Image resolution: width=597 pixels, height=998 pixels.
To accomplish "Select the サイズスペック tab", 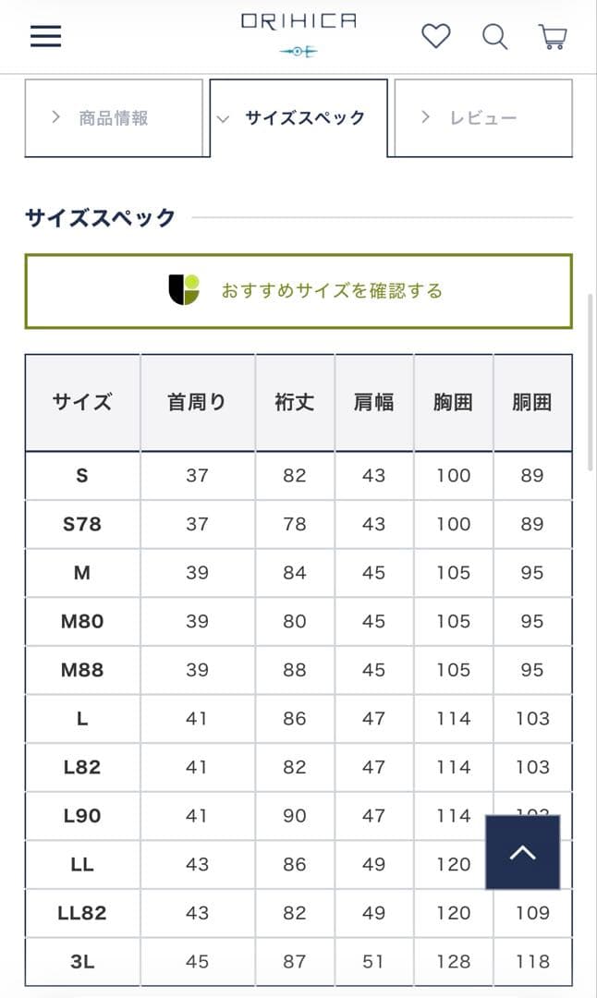I will (x=298, y=117).
